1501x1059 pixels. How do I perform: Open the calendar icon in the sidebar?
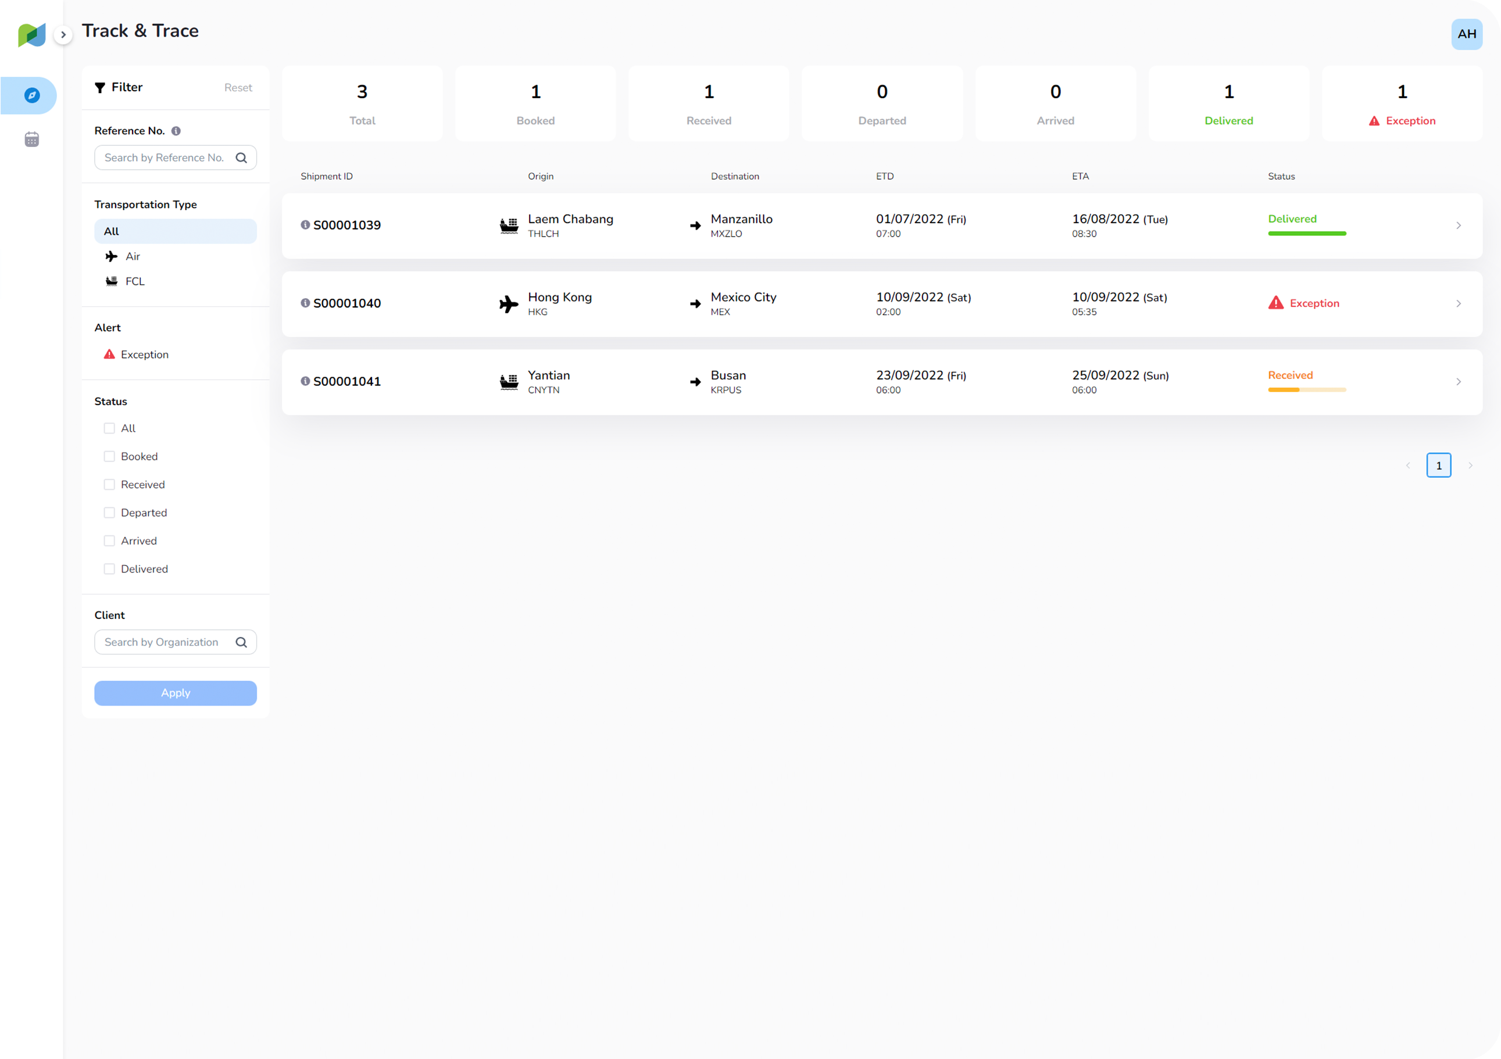(31, 139)
